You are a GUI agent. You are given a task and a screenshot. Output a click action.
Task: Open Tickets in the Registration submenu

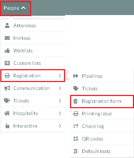coord(102,88)
